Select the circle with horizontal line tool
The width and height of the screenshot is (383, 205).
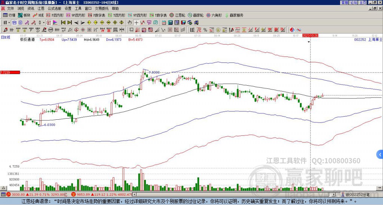50,30
